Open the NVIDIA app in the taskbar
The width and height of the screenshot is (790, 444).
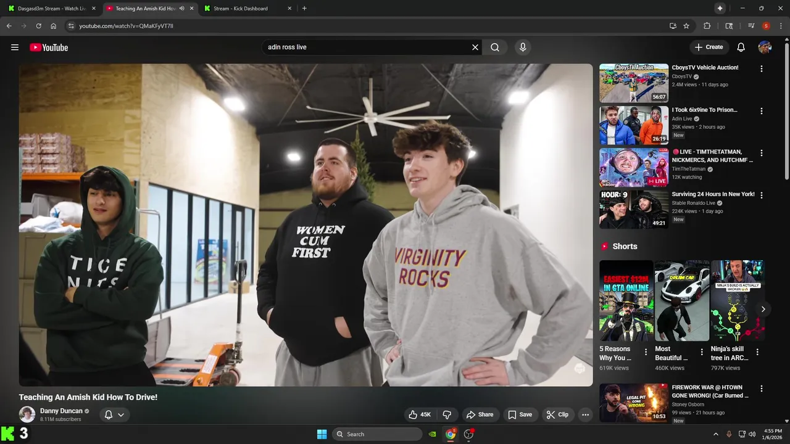point(433,434)
